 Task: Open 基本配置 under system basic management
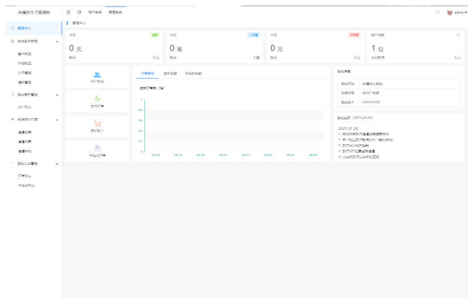pos(25,53)
